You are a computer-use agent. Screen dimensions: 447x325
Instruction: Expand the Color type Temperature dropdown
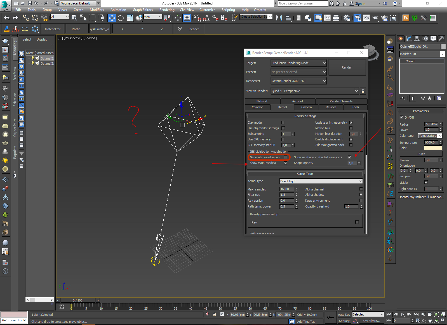point(430,136)
